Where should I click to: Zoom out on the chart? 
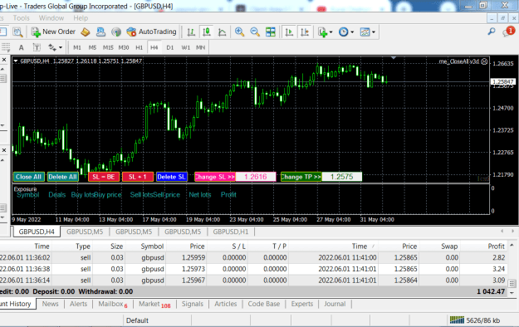point(255,32)
